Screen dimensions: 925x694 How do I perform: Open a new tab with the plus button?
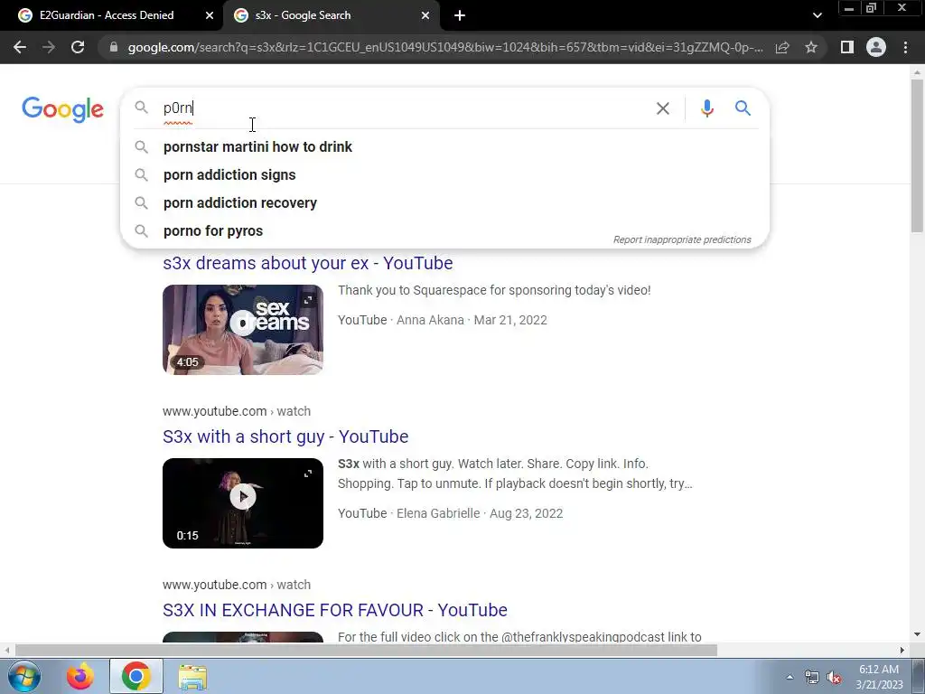pyautogui.click(x=460, y=15)
